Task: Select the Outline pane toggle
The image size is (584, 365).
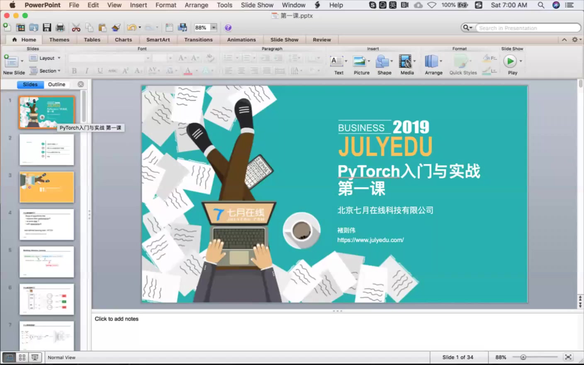Action: click(x=56, y=84)
